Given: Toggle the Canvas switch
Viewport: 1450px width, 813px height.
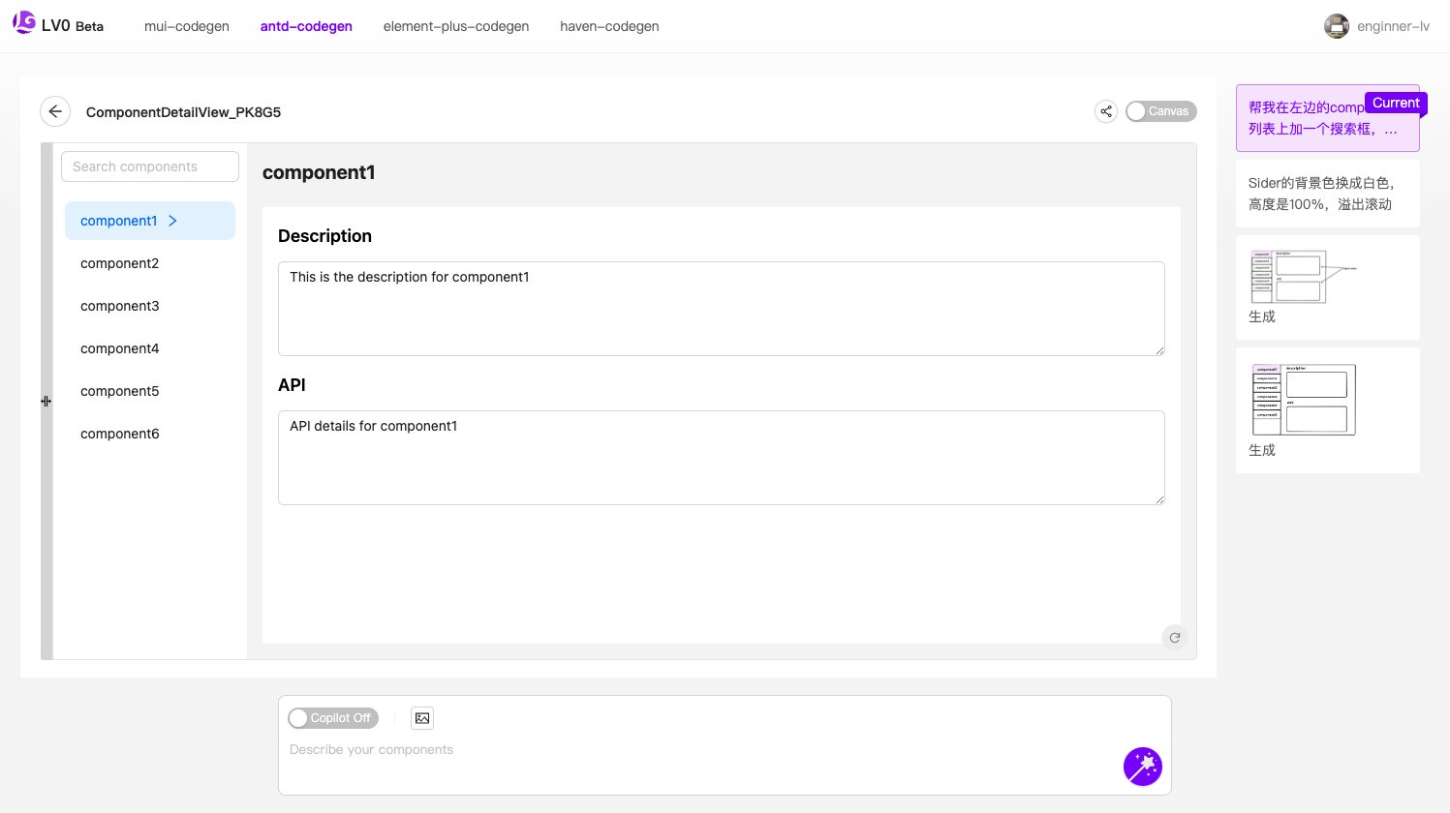Looking at the screenshot, I should click(1160, 111).
